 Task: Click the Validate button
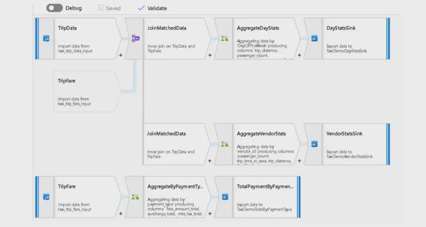click(x=152, y=8)
